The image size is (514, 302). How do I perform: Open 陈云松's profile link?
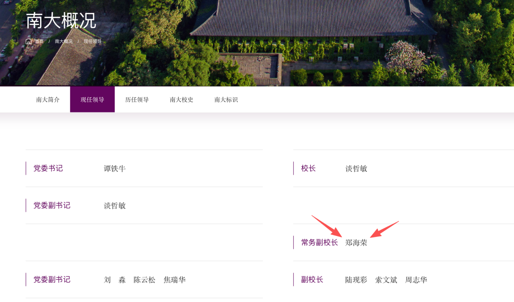[145, 280]
